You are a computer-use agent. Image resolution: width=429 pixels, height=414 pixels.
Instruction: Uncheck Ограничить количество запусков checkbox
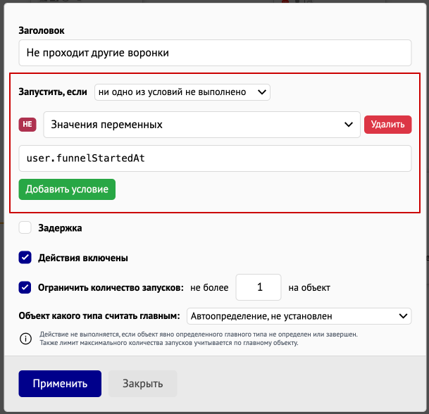[x=25, y=287]
